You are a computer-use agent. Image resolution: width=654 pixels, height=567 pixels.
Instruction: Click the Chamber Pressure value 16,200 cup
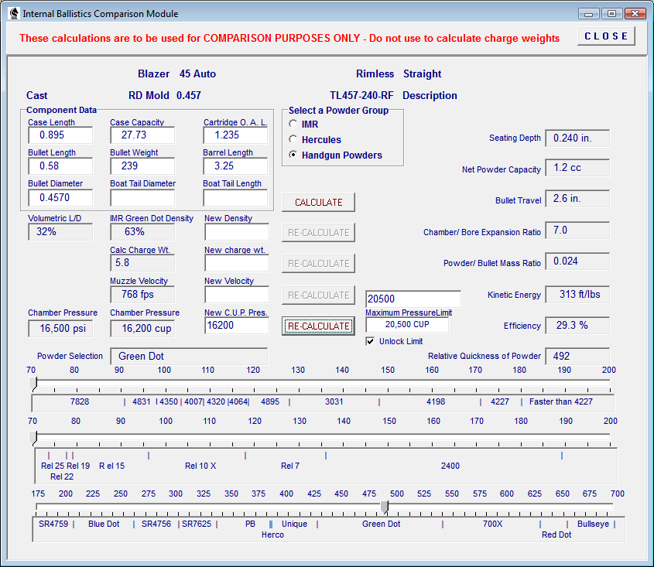142,329
